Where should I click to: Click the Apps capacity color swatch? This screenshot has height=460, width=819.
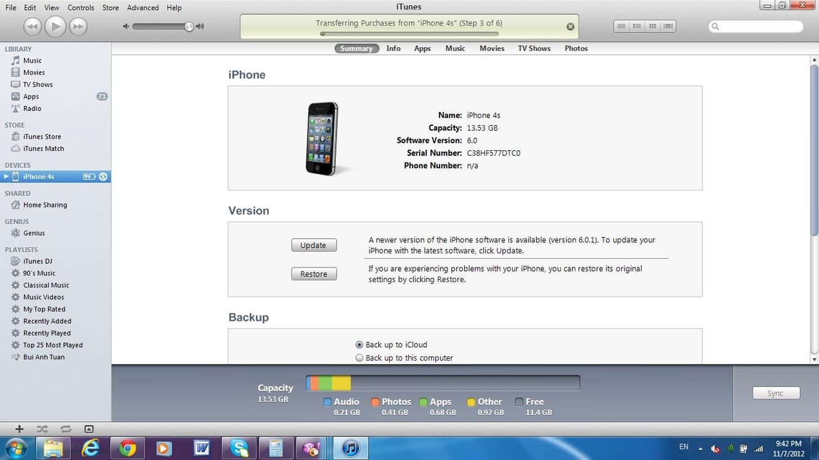(x=423, y=402)
